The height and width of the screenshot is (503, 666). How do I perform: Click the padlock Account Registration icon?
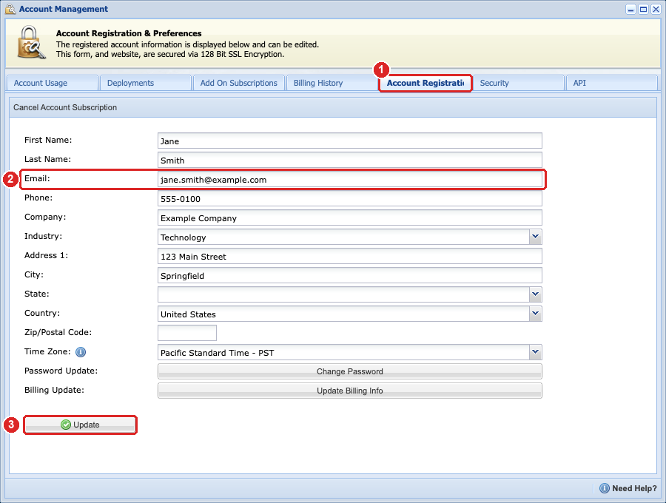[31, 42]
